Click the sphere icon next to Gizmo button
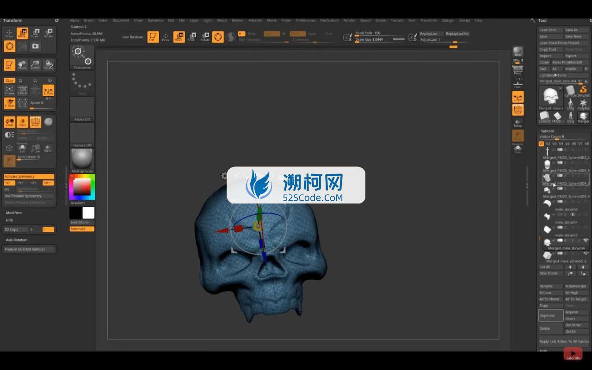Image resolution: width=592 pixels, height=370 pixels. 230,37
